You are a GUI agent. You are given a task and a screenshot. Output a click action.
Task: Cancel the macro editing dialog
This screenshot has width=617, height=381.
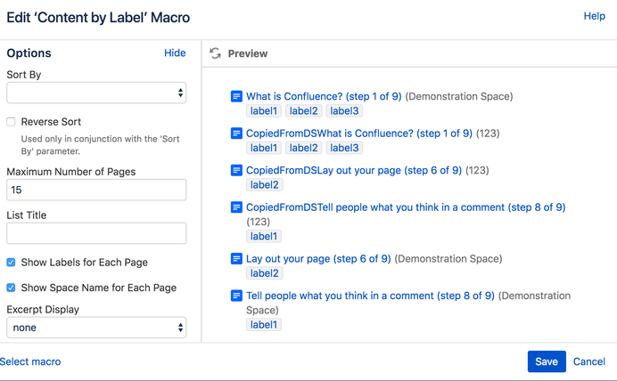pos(588,361)
